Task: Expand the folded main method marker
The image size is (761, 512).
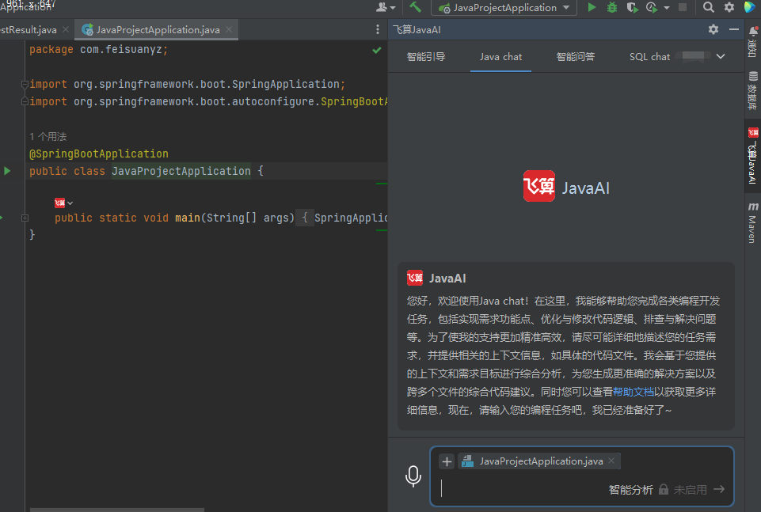Action: coord(25,218)
